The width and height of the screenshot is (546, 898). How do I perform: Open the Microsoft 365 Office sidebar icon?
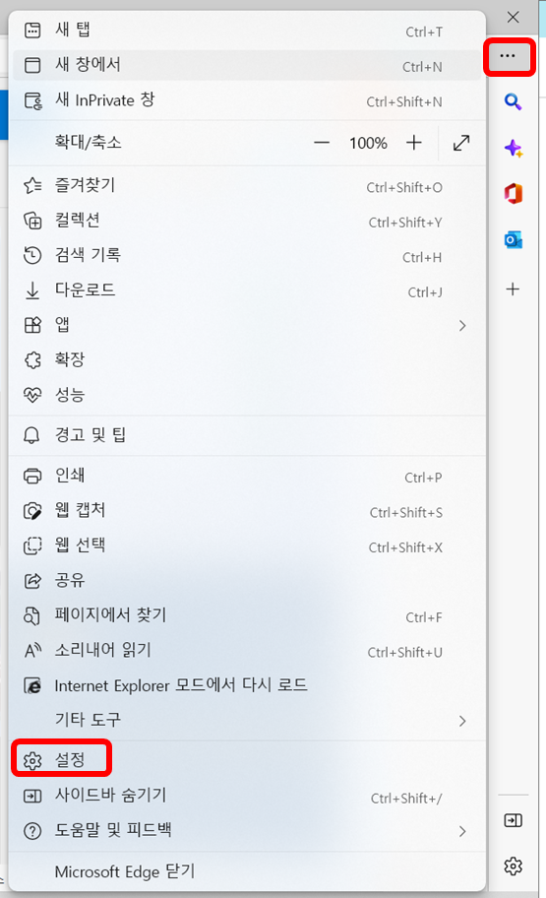[x=513, y=194]
